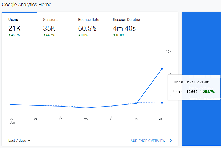The height and width of the screenshot is (148, 221).
Task: Click the 15K label on the y-axis
Action: 169,51
